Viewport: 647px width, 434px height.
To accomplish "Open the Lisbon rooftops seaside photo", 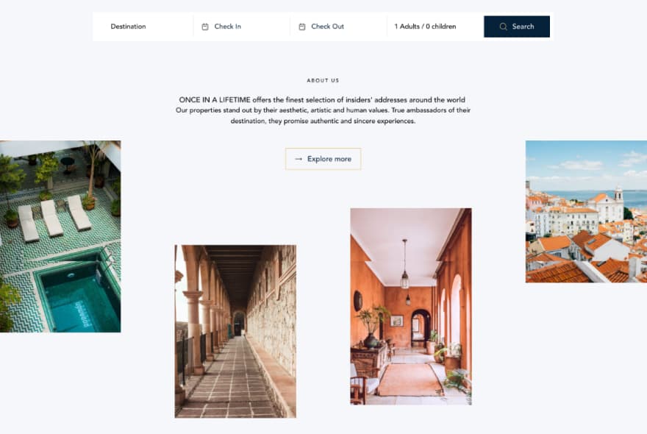I will (586, 211).
